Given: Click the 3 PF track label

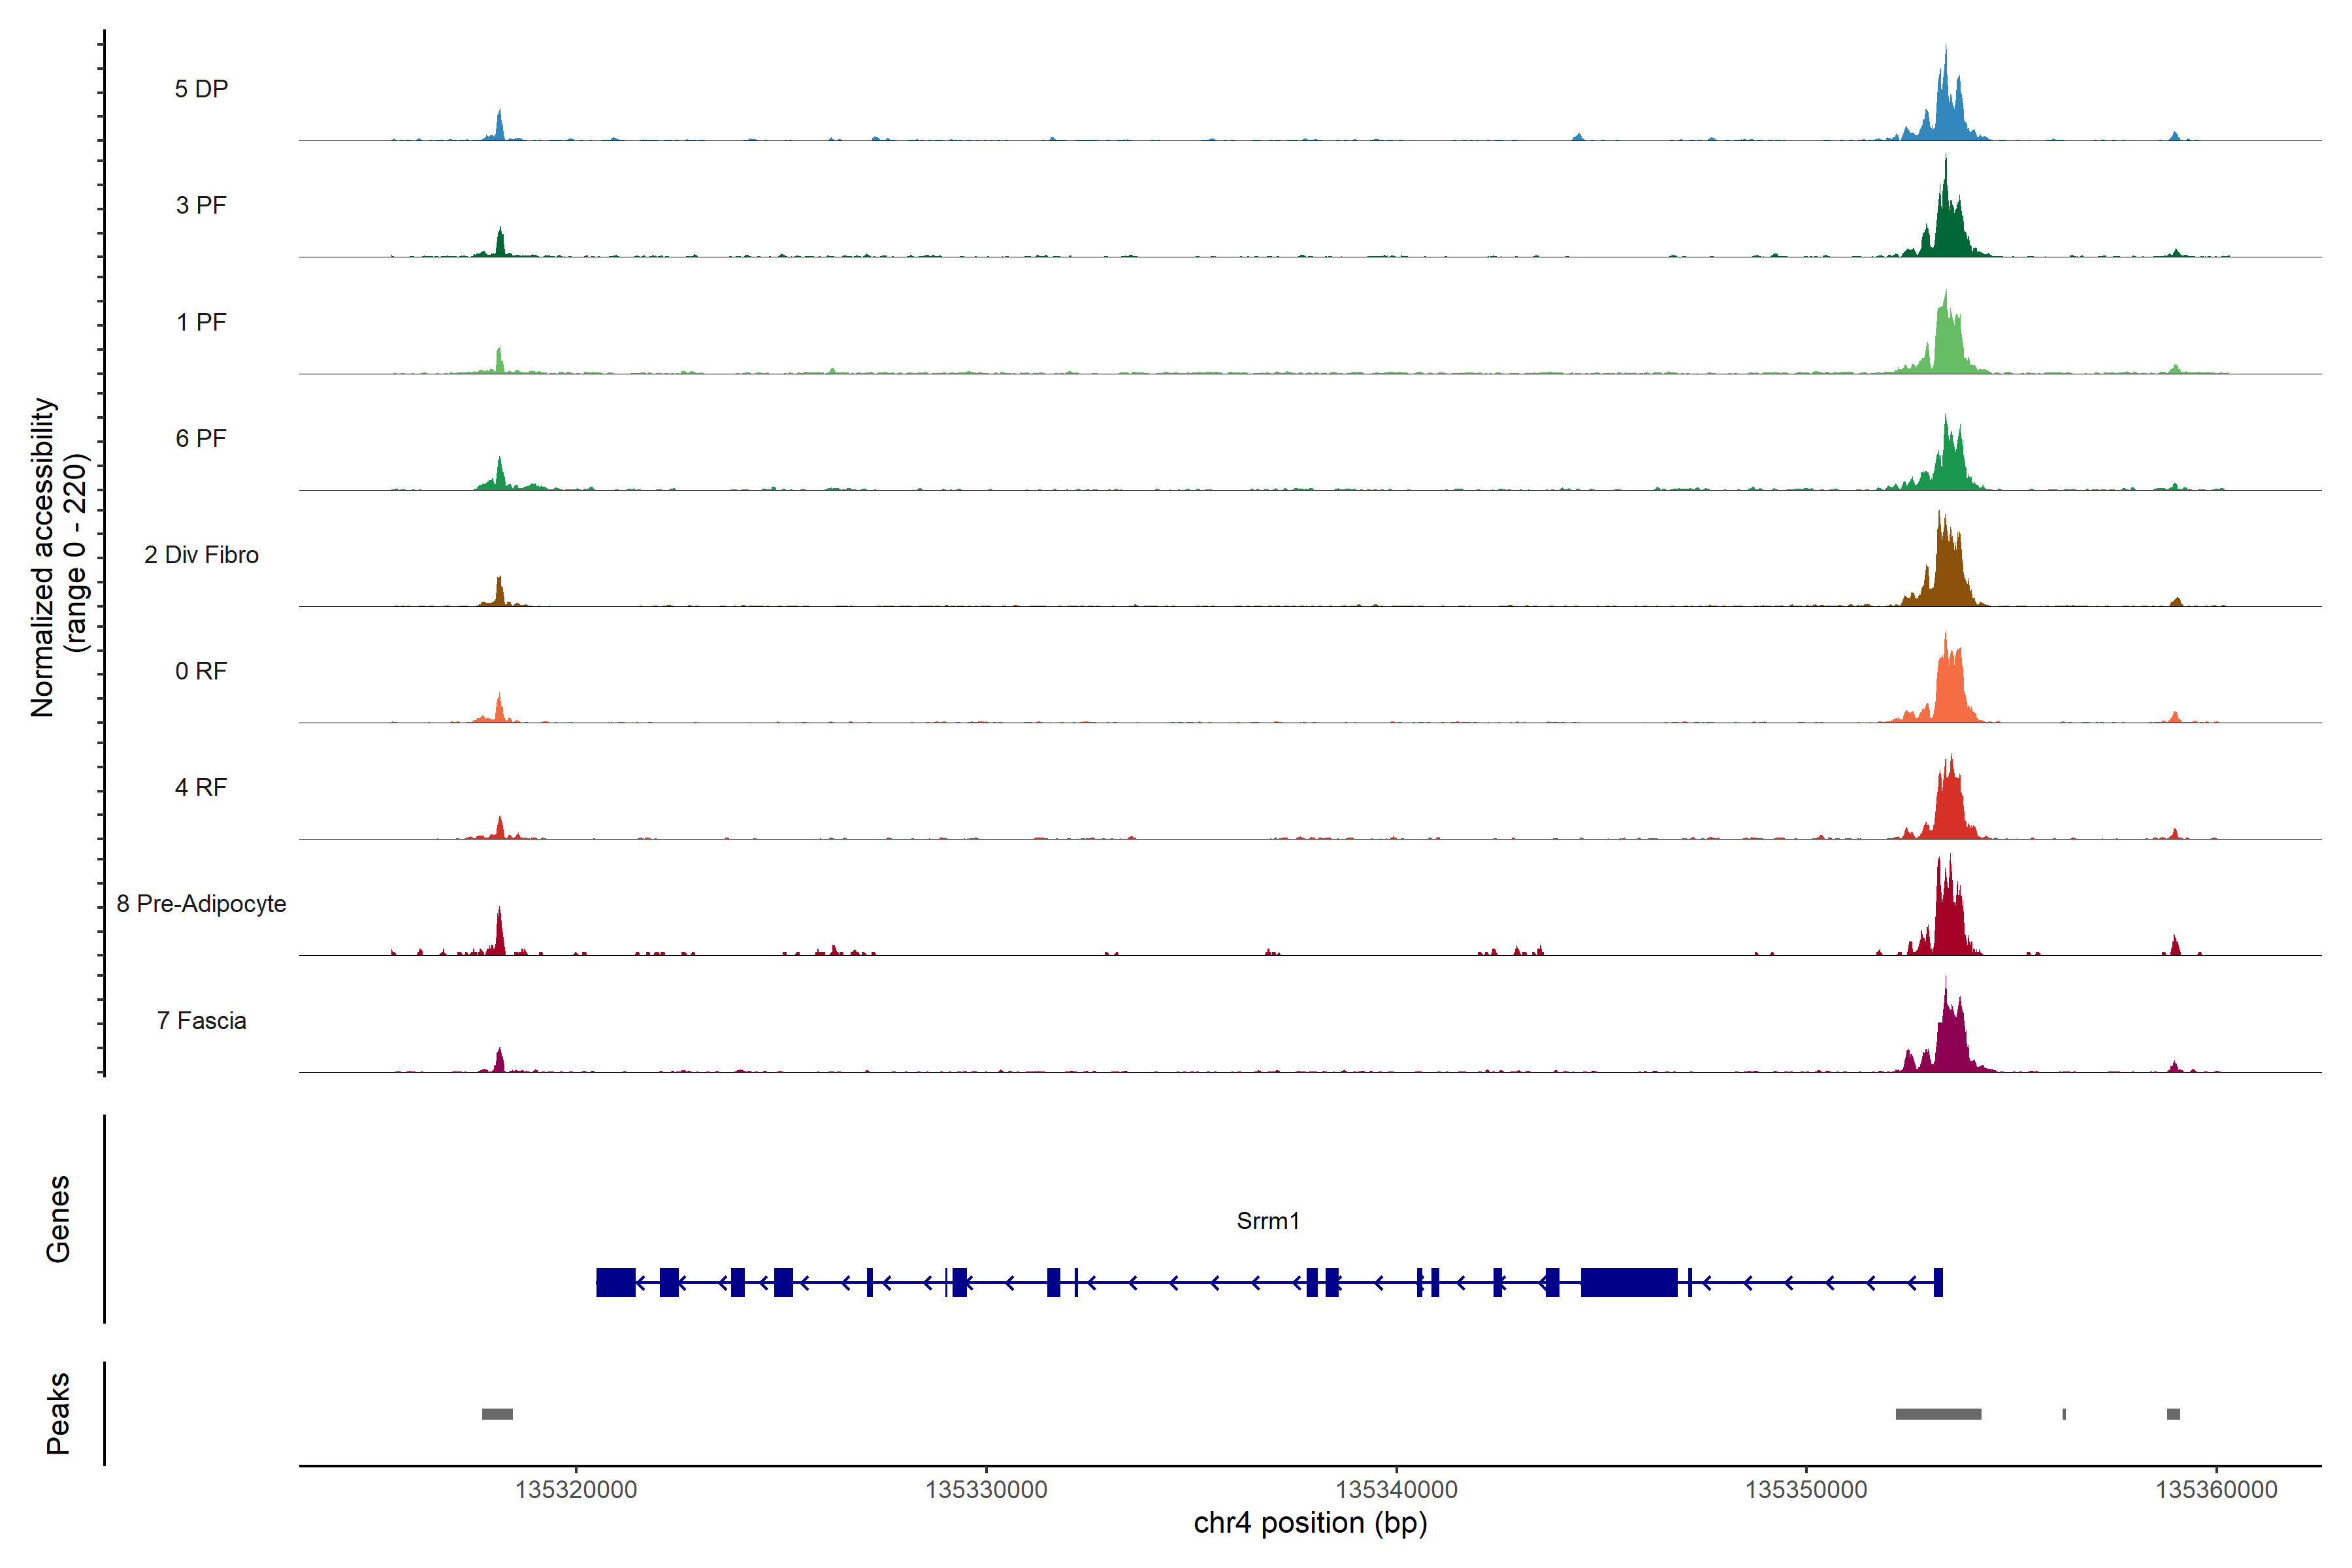Looking at the screenshot, I should (x=201, y=205).
